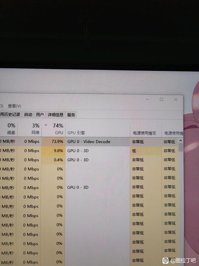This screenshot has height=266, width=199.
Task: Click the sort arrow above GPU column
Action: tap(46, 125)
